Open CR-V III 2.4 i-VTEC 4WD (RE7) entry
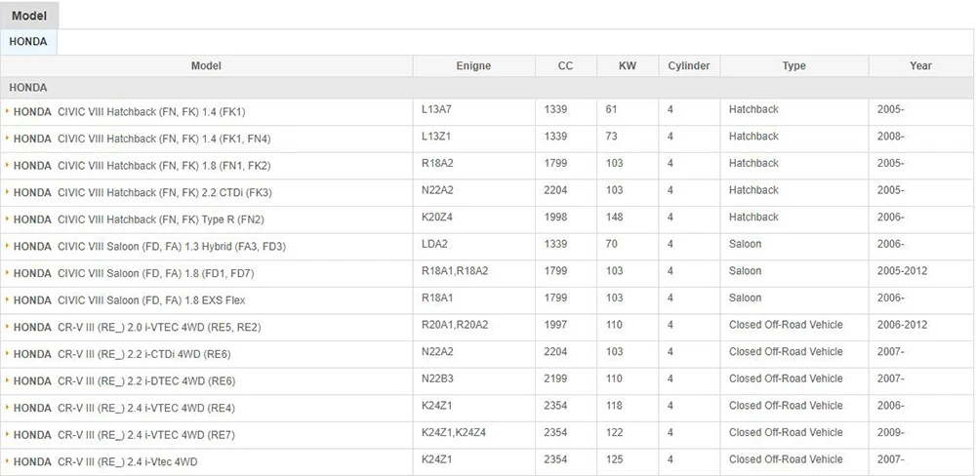The width and height of the screenshot is (976, 476). coord(124,435)
